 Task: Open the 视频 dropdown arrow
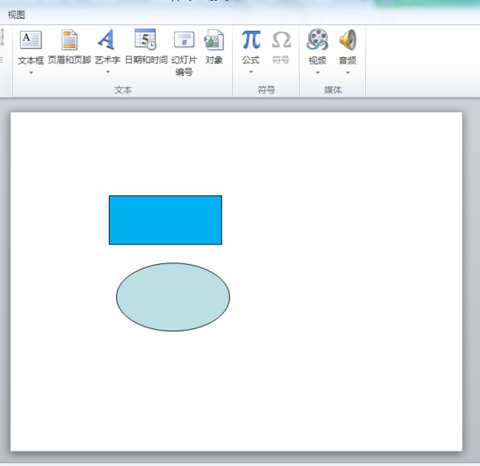[317, 73]
